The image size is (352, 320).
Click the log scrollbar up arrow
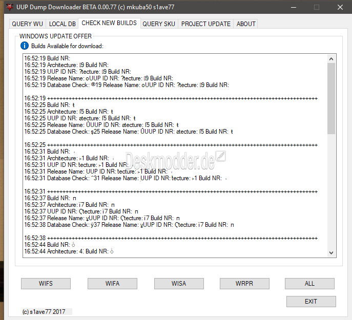point(331,59)
